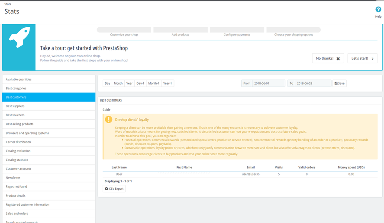Open the Help question mark icon

[x=378, y=10]
